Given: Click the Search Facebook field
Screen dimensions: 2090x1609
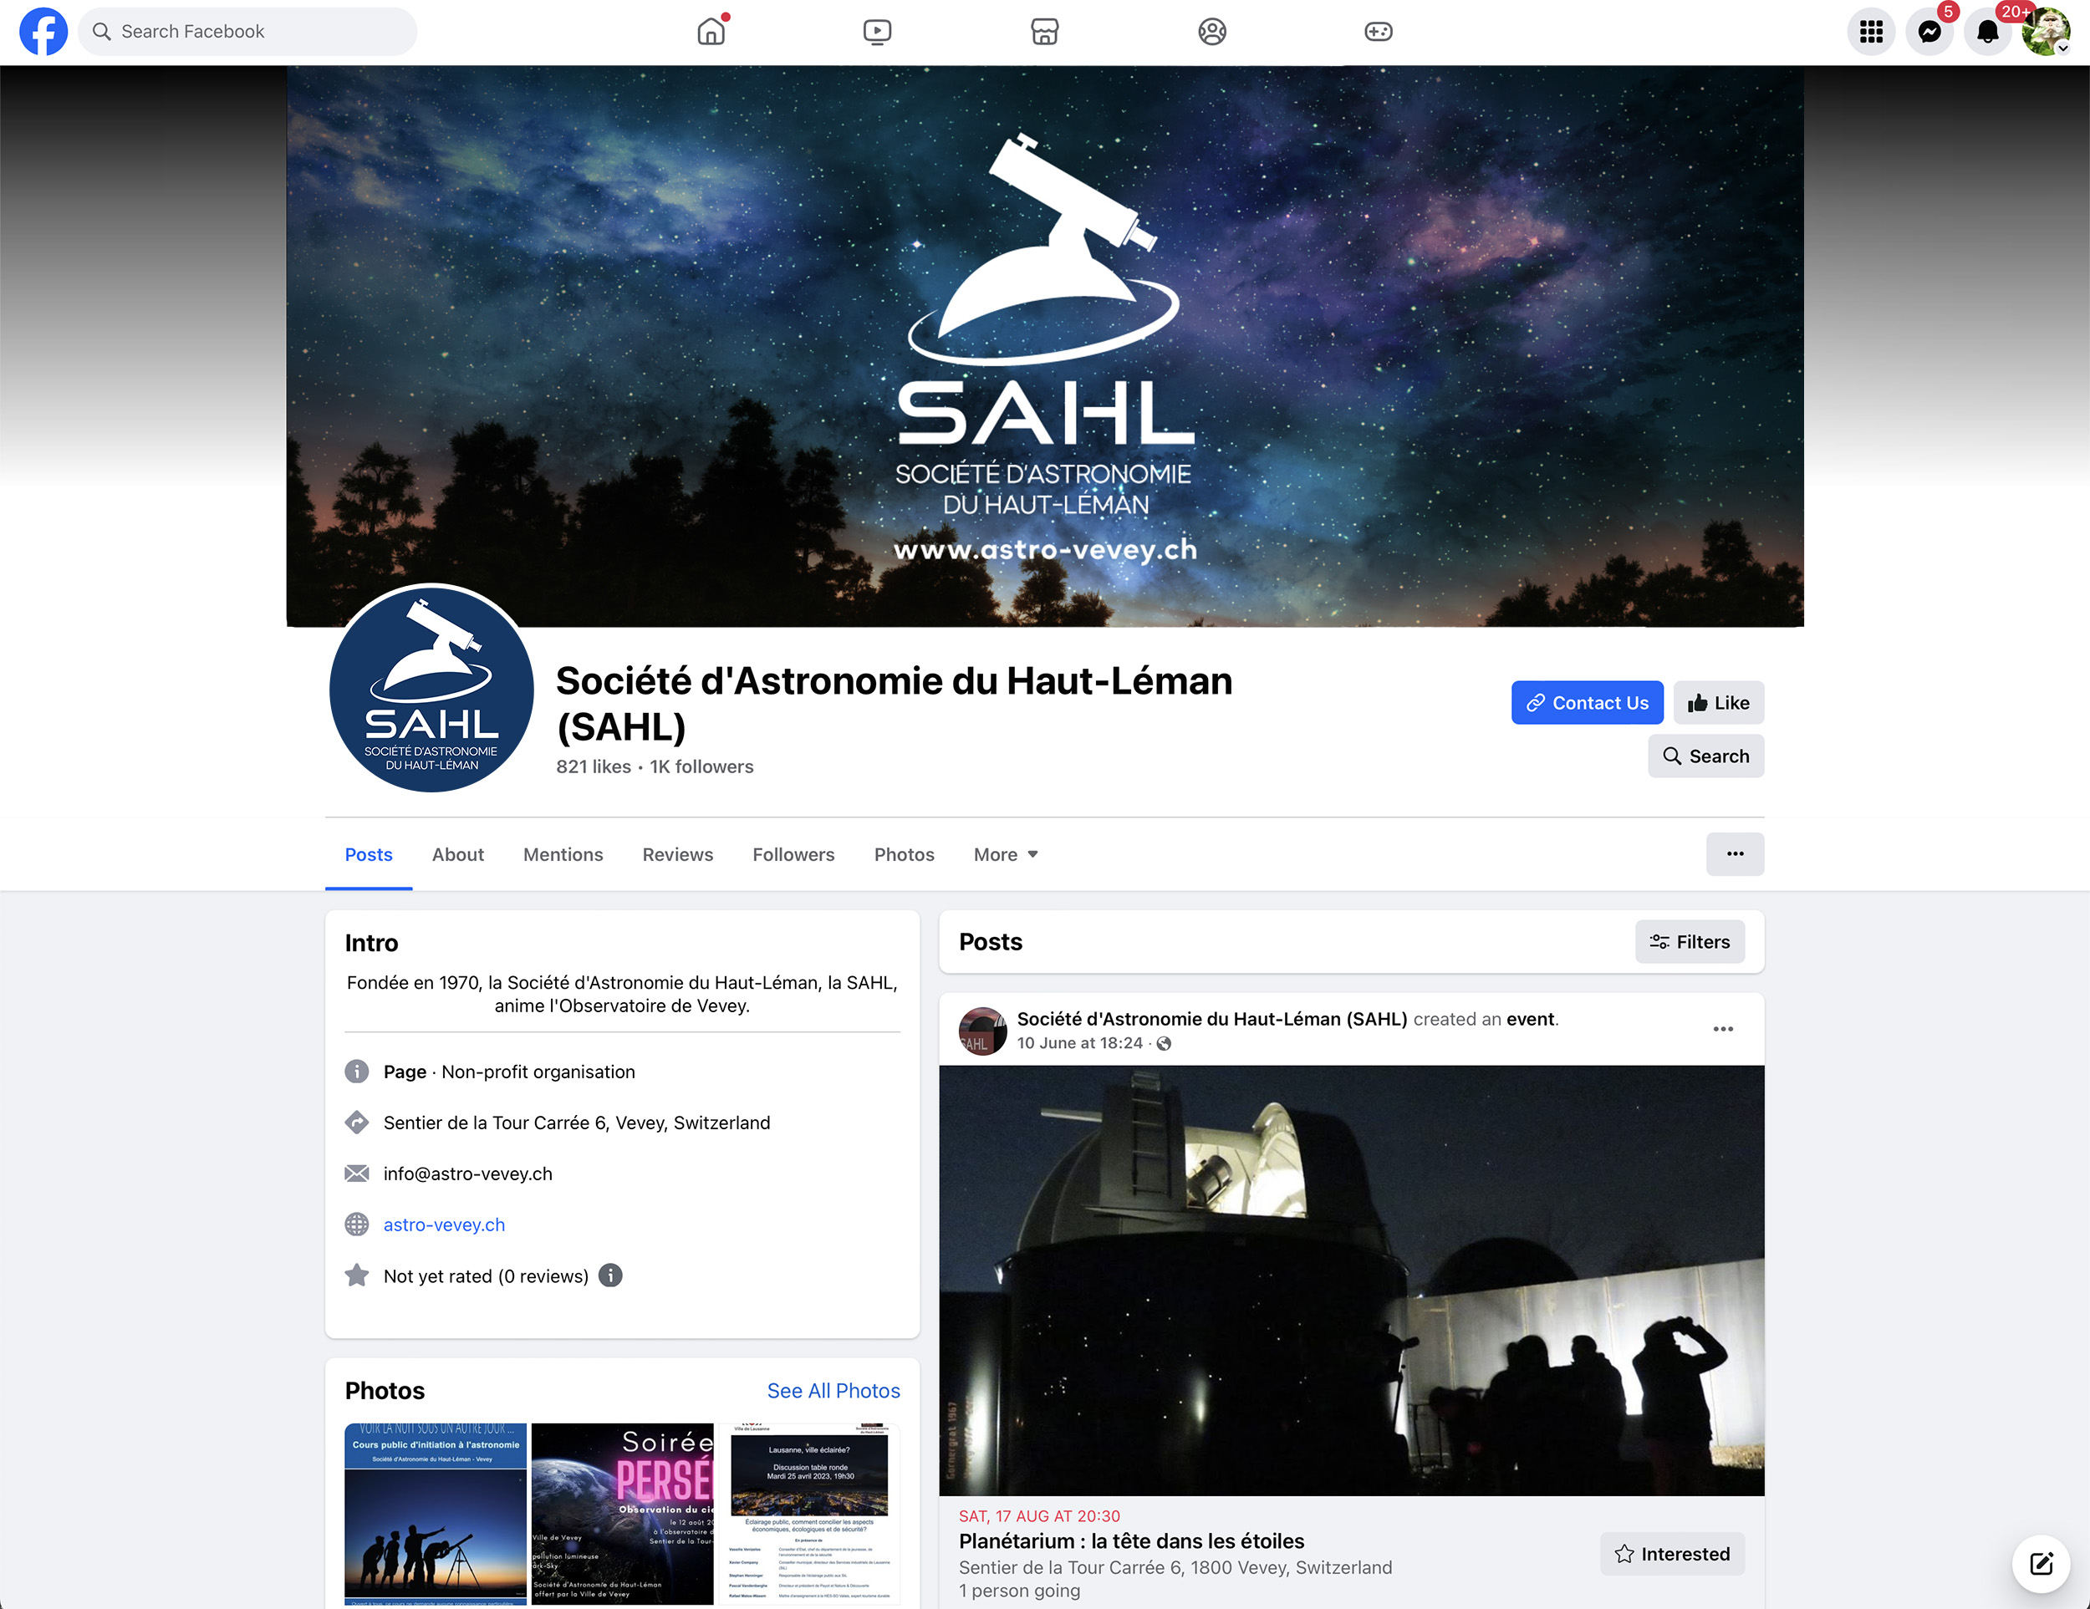Looking at the screenshot, I should tap(247, 32).
